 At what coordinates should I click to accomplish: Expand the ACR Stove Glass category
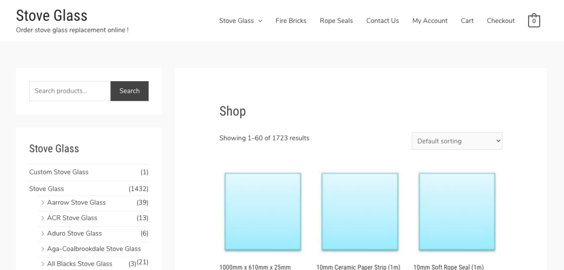[x=43, y=218]
